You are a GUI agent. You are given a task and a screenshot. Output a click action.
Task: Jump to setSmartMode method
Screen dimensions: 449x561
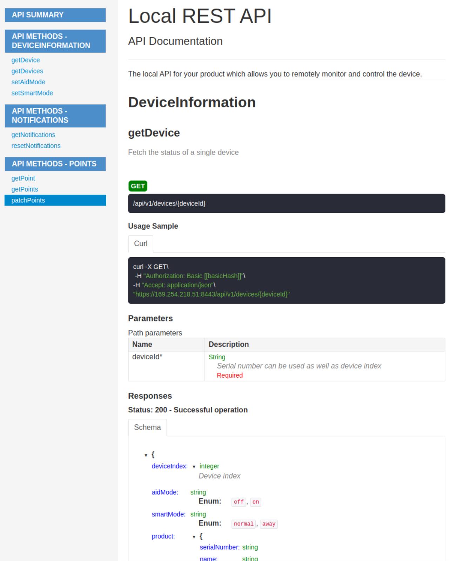pos(32,93)
